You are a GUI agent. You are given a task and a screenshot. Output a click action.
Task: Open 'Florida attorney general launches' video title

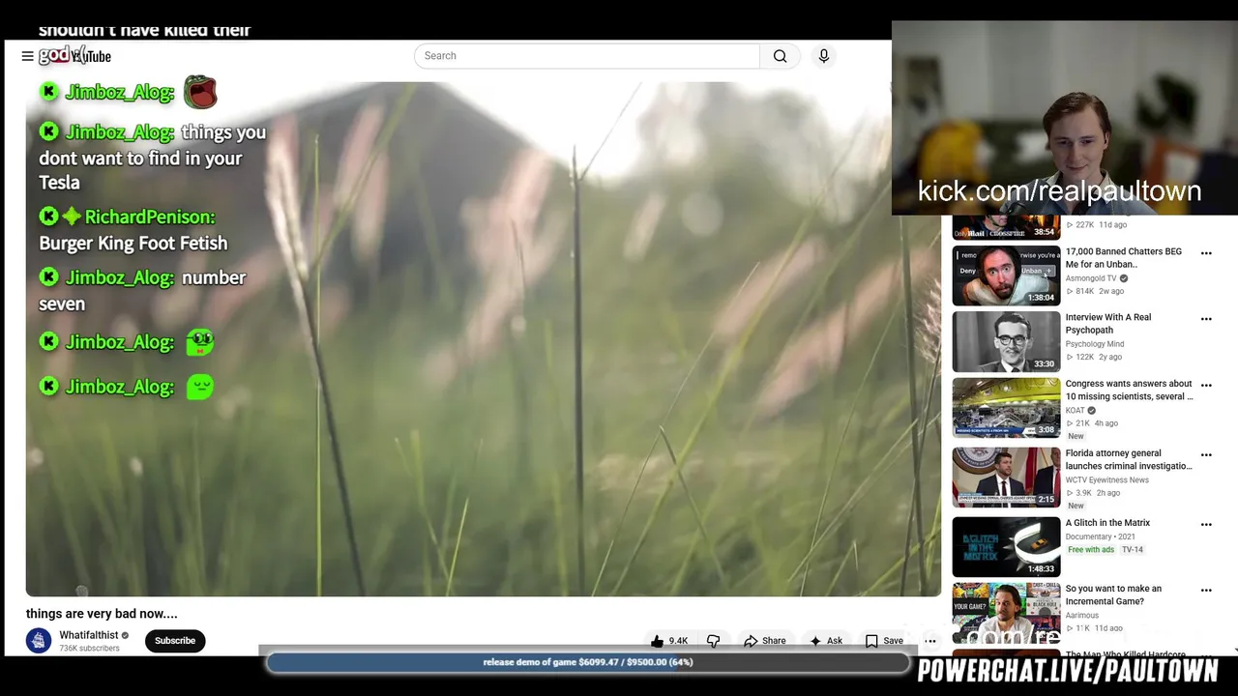tap(1129, 459)
